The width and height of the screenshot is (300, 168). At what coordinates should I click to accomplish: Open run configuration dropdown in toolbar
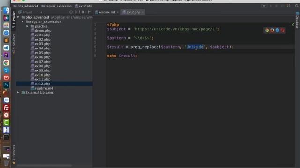pyautogui.click(x=264, y=6)
